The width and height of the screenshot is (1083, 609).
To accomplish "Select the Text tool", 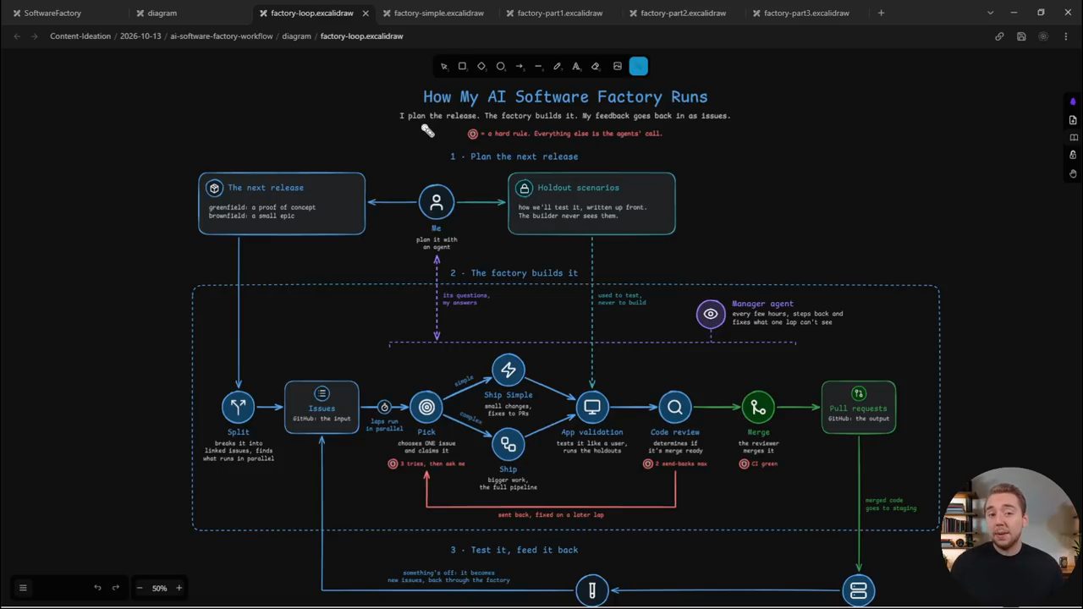I will tap(576, 66).
